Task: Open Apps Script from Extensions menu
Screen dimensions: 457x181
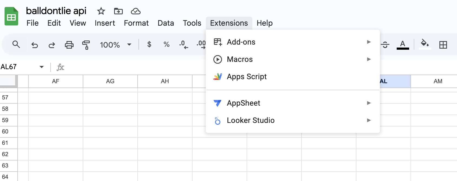Action: 247,77
